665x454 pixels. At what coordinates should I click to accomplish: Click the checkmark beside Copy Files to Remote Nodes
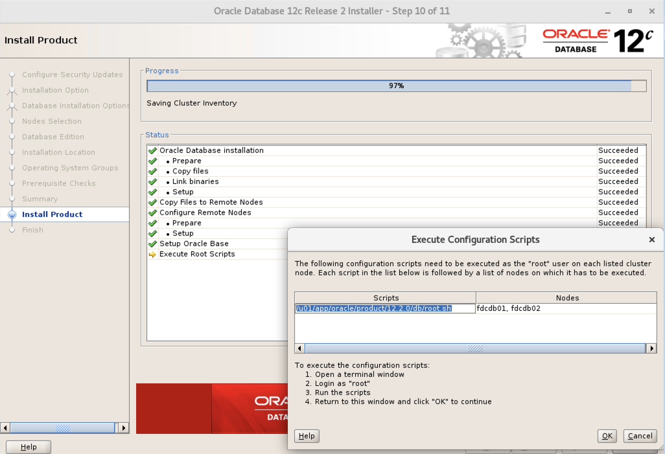click(153, 202)
